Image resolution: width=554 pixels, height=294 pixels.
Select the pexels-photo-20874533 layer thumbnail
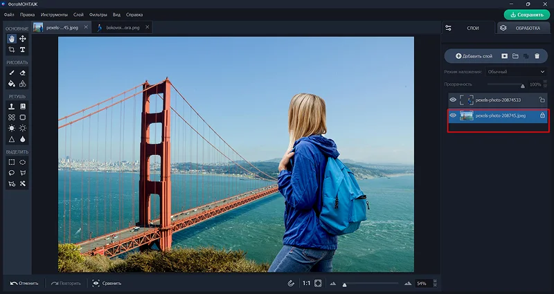pyautogui.click(x=466, y=100)
